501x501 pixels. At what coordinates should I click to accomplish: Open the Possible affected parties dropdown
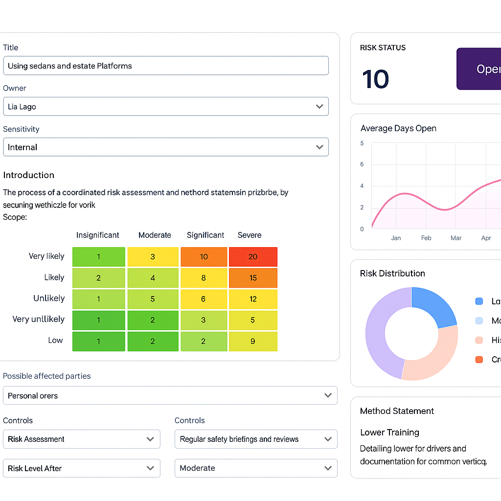coord(170,396)
